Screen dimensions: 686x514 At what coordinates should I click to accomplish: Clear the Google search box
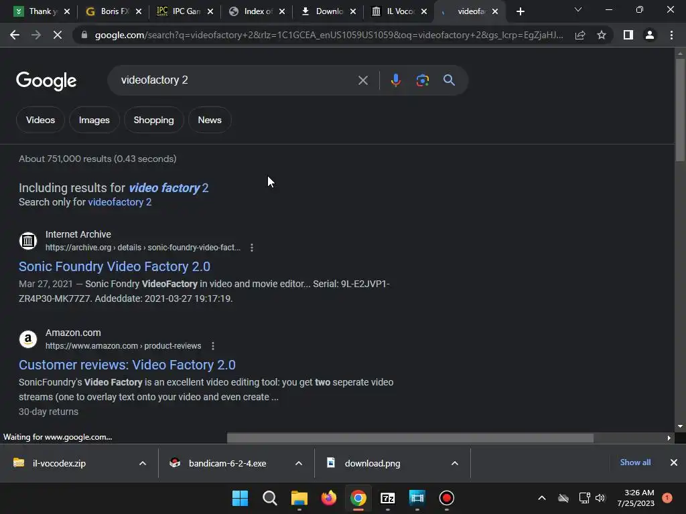[x=362, y=80]
